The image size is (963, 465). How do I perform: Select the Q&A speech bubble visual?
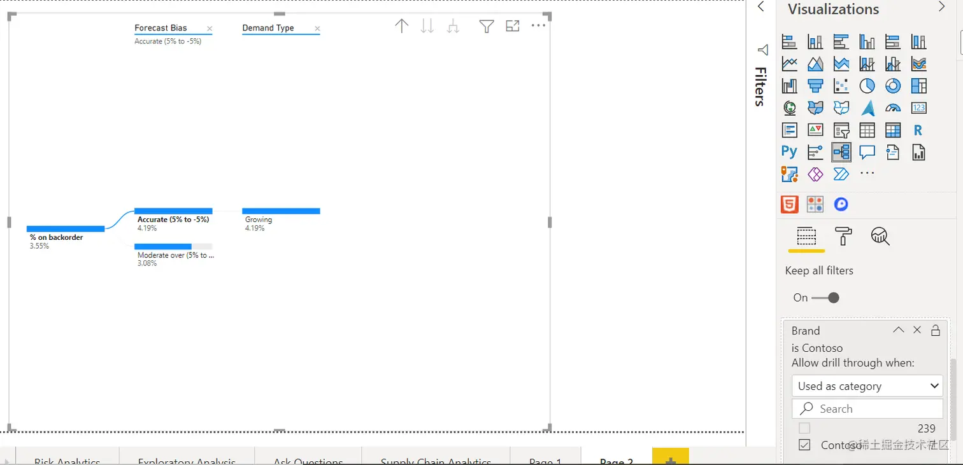[x=867, y=152]
